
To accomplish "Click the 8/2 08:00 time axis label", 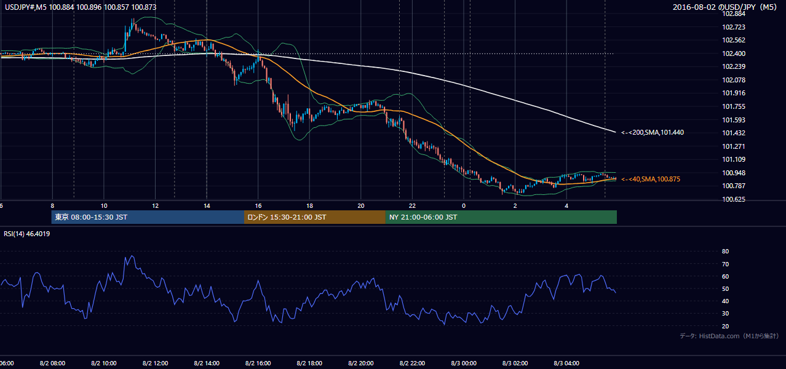I will pos(52,363).
